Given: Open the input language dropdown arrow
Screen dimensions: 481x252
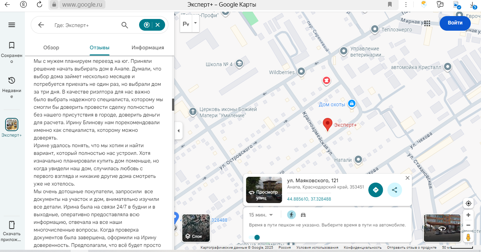Looking at the screenshot, I should click(x=195, y=23).
